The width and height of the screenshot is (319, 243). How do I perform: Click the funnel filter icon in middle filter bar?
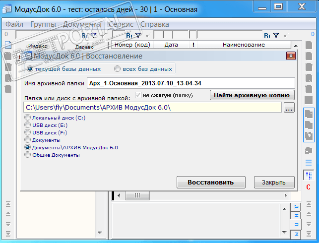[x=138, y=36]
